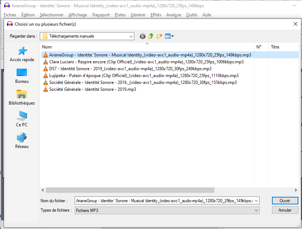Open the Générer menu

pyautogui.click(x=138, y=15)
